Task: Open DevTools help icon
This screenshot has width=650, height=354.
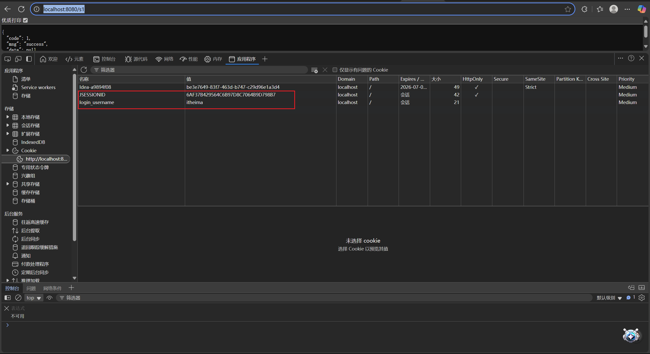Action: click(631, 58)
